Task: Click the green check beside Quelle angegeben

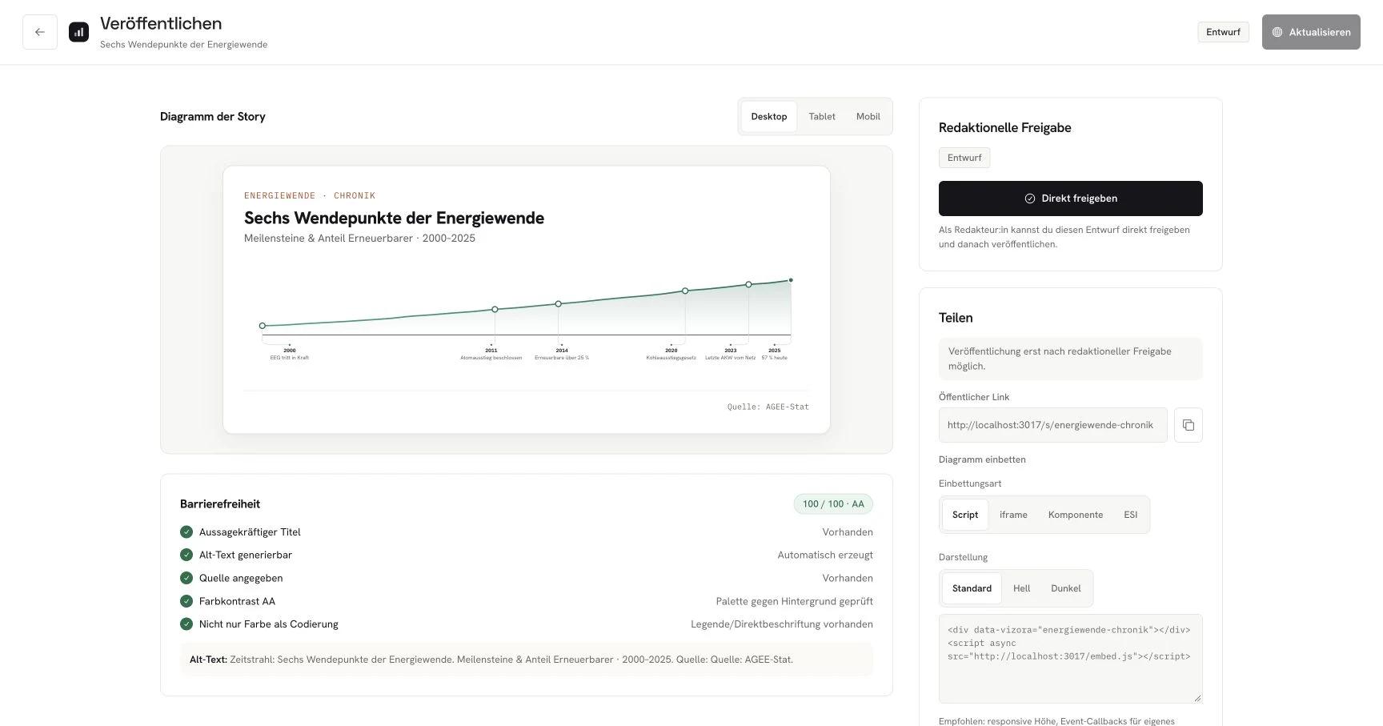Action: pos(186,578)
